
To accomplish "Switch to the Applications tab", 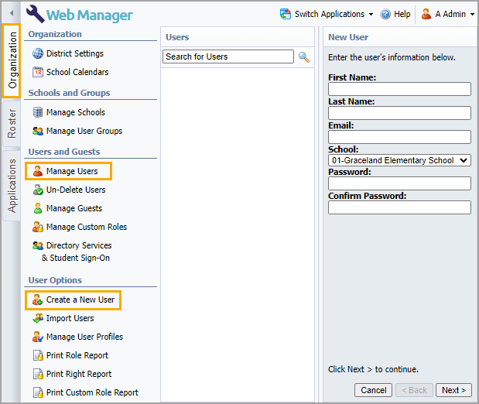I will 12,186.
